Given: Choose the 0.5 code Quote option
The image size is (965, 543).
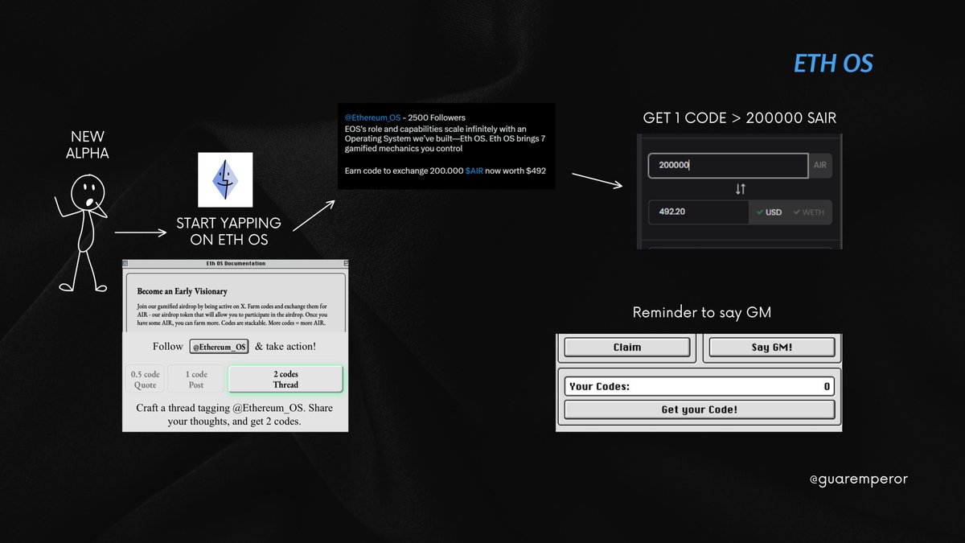Looking at the screenshot, I should tap(146, 380).
